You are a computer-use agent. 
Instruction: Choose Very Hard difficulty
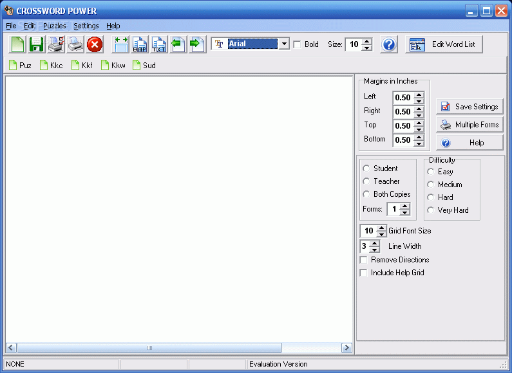click(431, 210)
